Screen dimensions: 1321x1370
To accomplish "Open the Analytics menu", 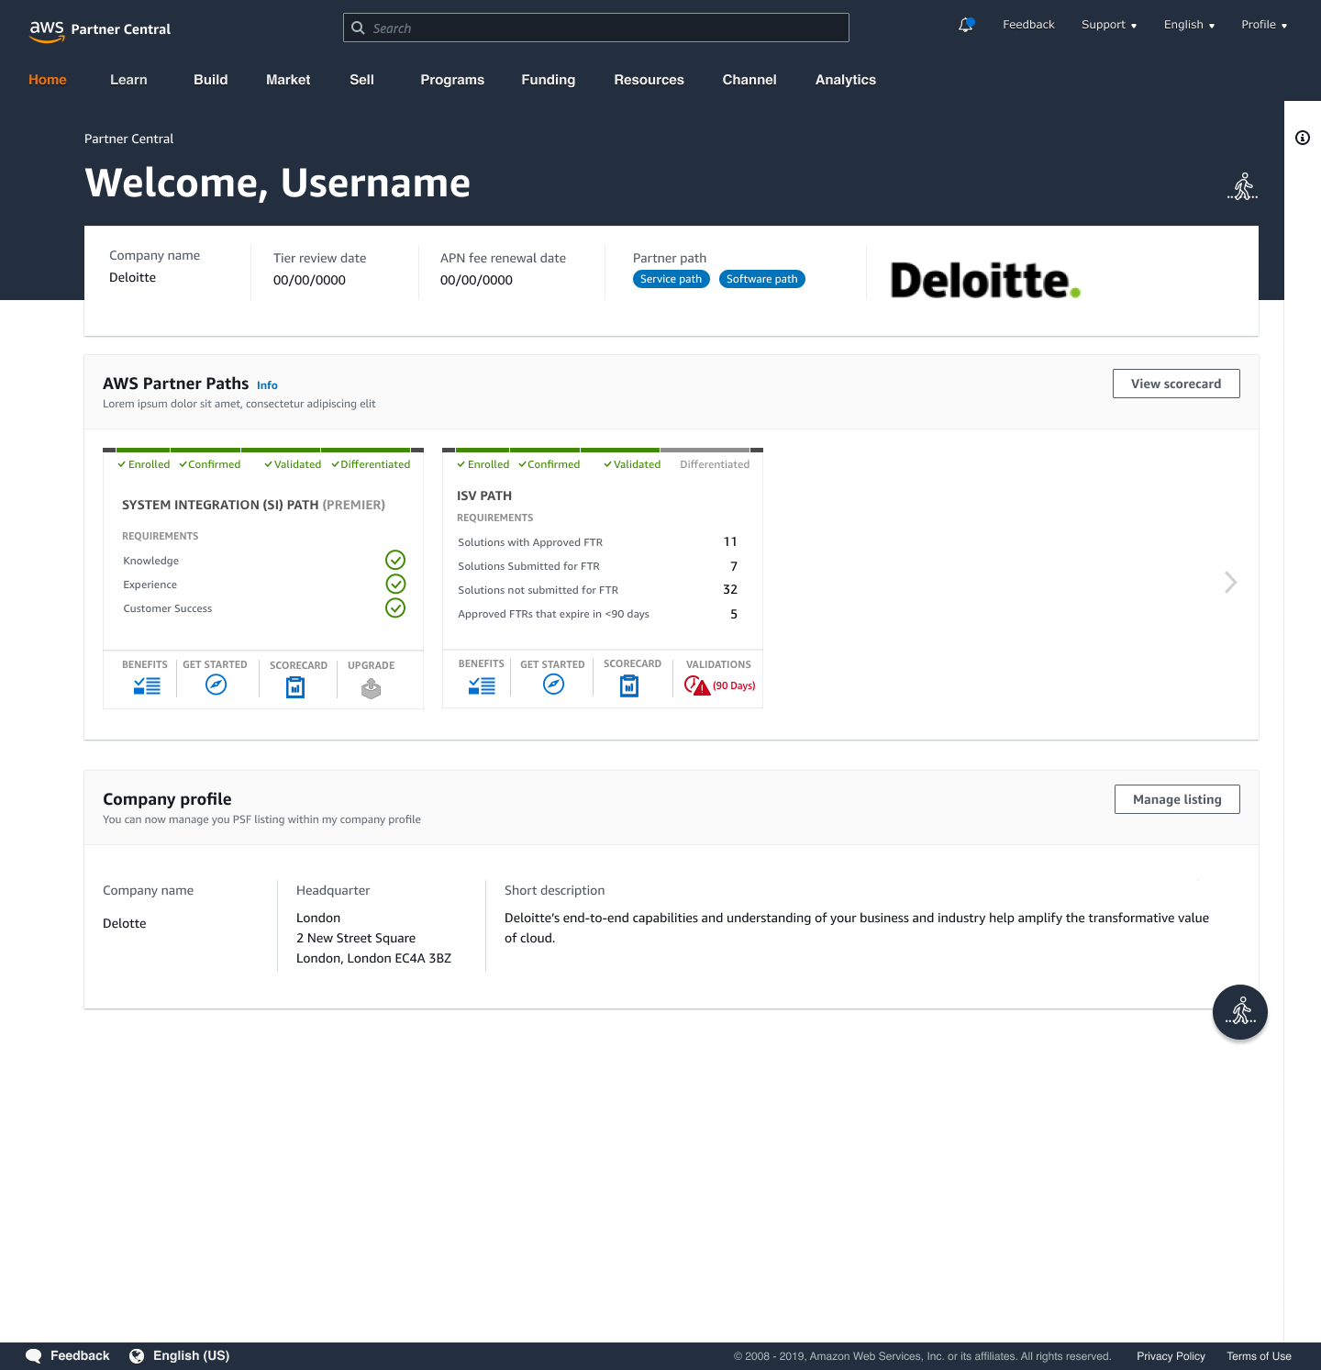I will click(x=846, y=80).
